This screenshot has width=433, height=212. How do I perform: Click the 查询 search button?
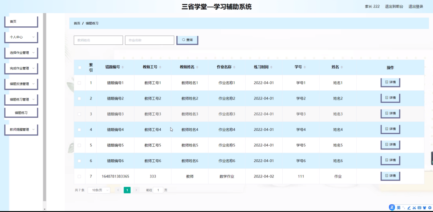pyautogui.click(x=187, y=40)
